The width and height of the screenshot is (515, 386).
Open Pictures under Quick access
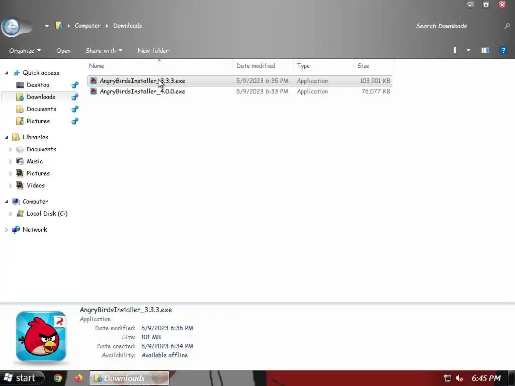pos(38,121)
